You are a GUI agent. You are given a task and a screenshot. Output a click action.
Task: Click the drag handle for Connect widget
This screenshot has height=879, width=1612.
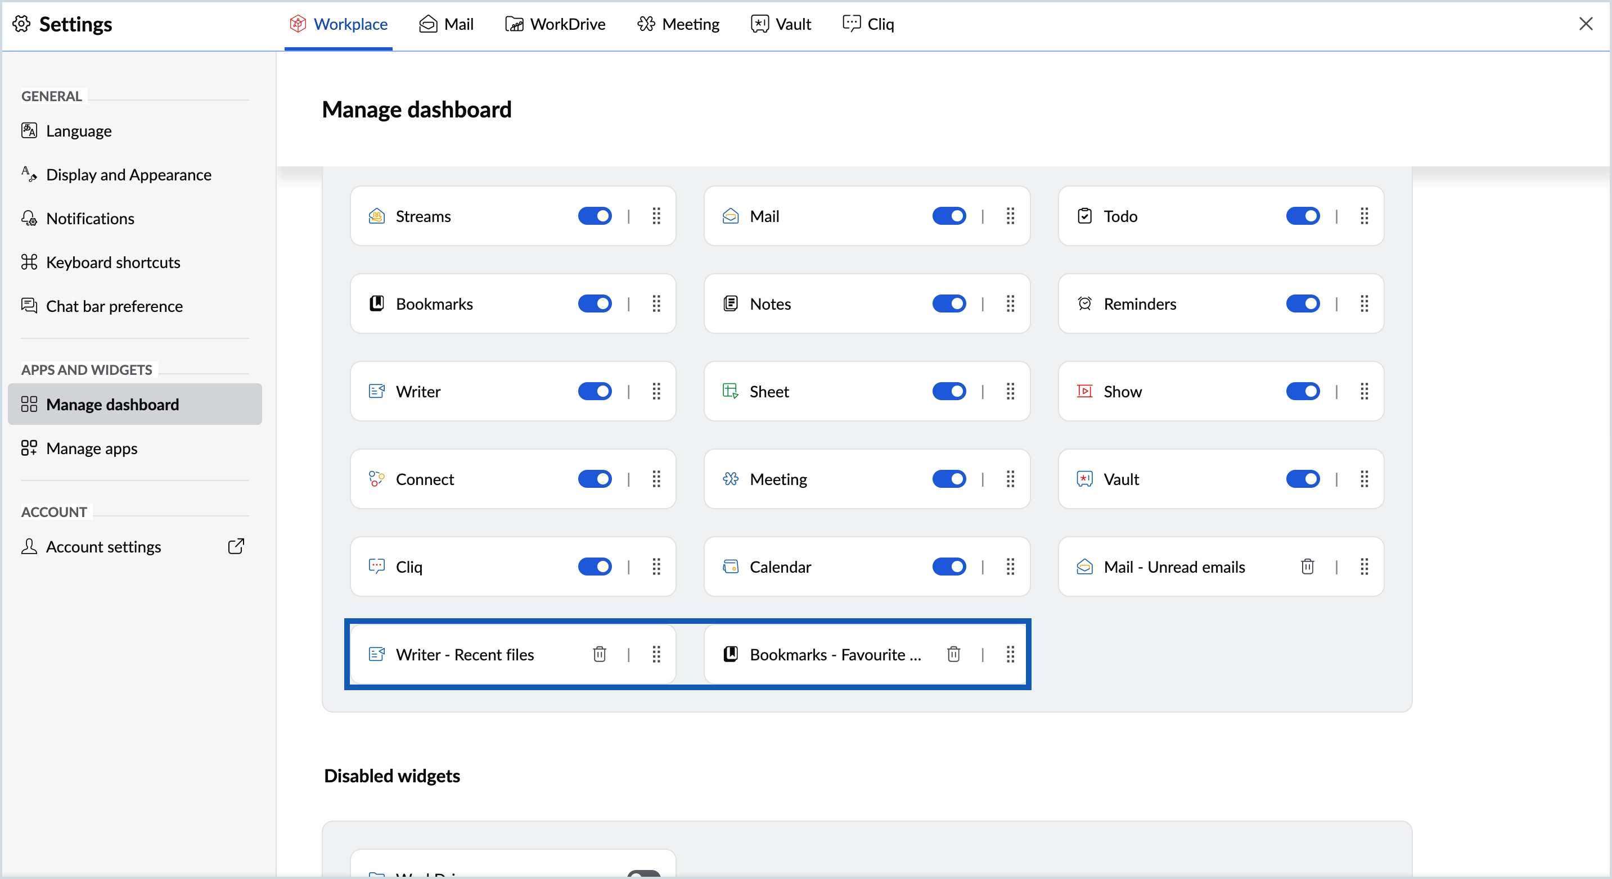[656, 479]
